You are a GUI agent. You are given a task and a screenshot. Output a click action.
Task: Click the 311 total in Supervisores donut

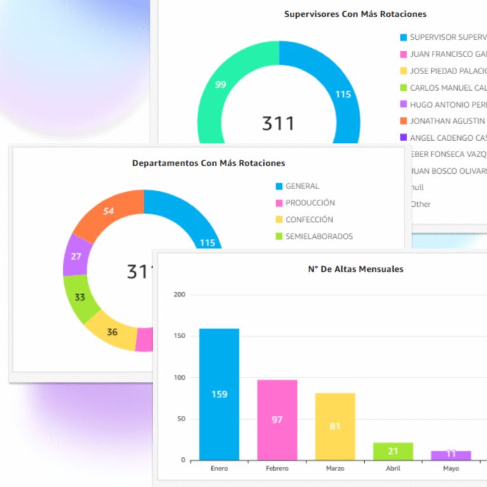pyautogui.click(x=278, y=123)
